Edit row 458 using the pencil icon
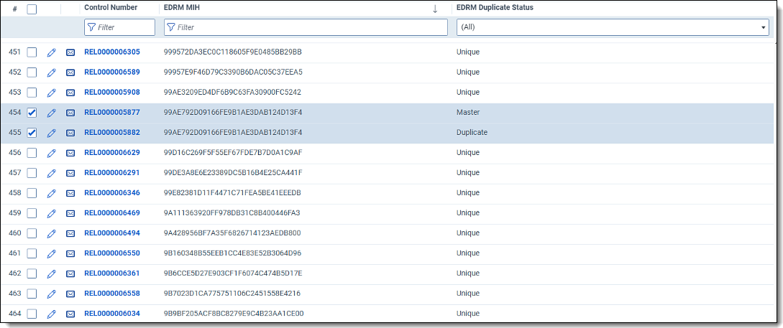Screen dimensions: 783x328 [51, 193]
